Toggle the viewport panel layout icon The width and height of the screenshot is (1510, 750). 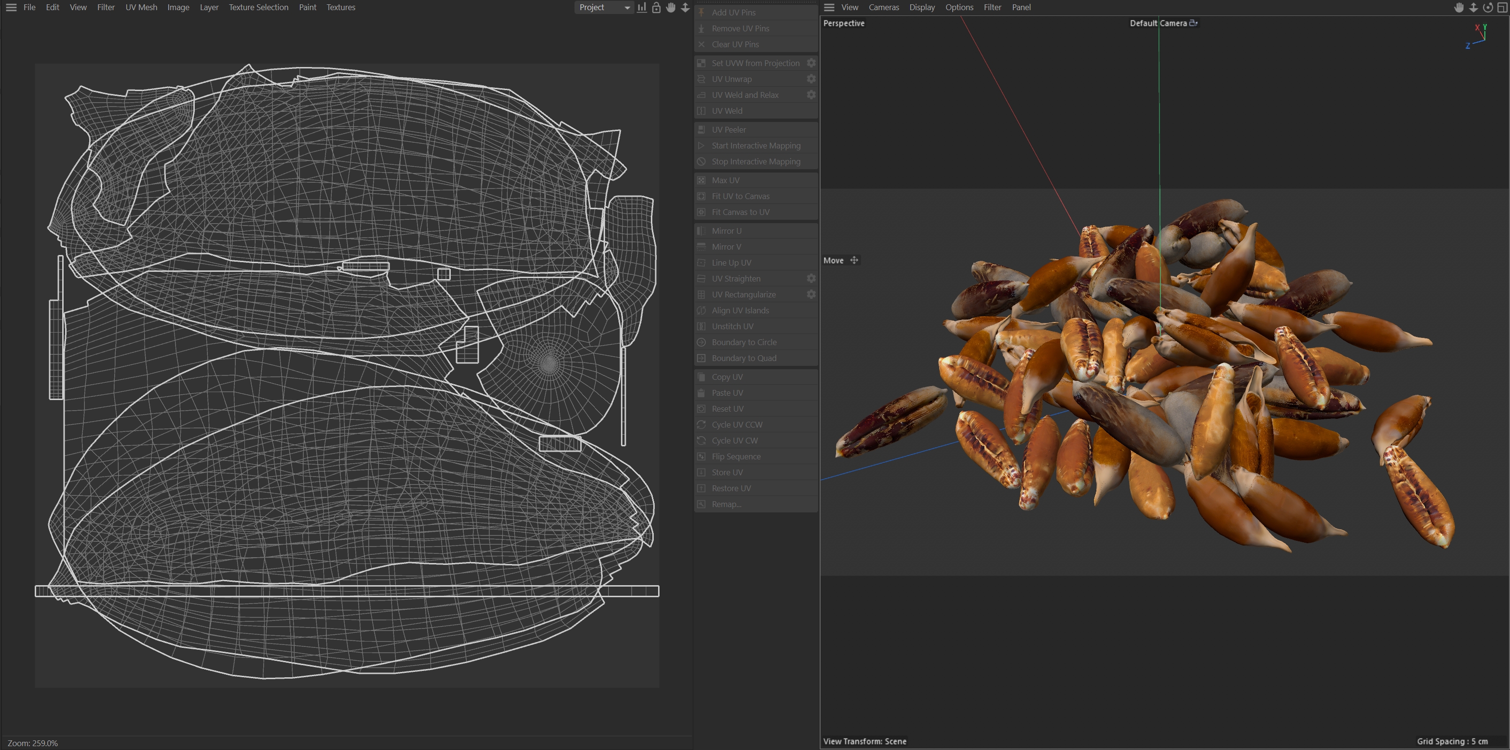[x=1502, y=8]
